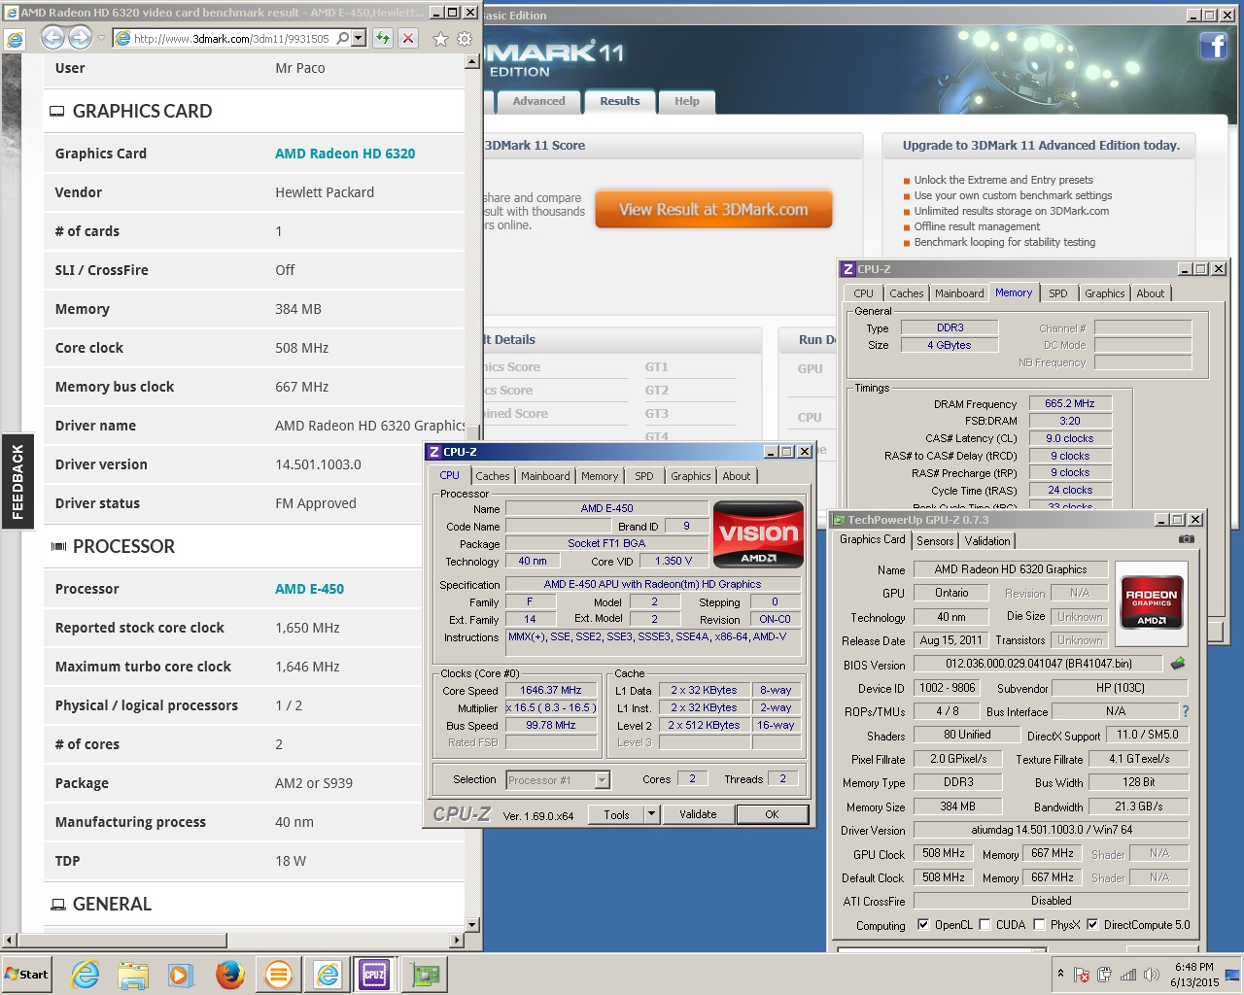Click the '665.2 MHz' DRAM Frequency value
Screen dimensions: 1244x995
[1070, 403]
